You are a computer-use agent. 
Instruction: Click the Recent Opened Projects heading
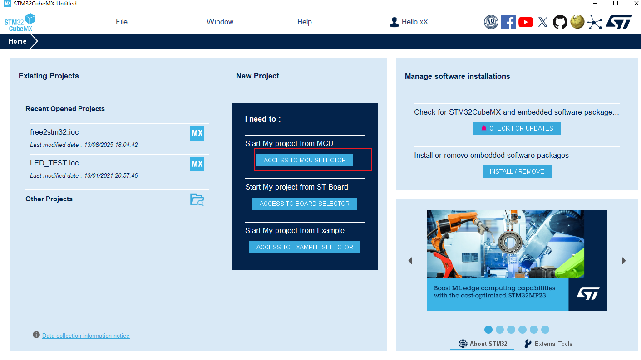point(65,109)
